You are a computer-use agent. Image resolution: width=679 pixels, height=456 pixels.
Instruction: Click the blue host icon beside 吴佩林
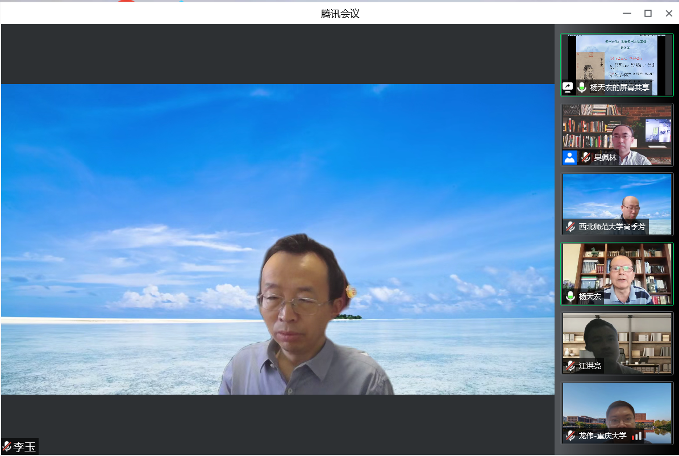[569, 157]
